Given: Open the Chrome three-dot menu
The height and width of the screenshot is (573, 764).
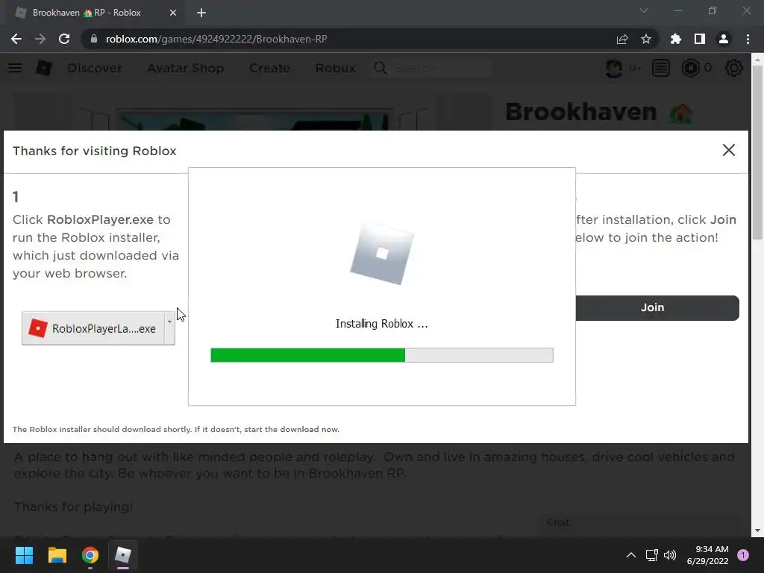Looking at the screenshot, I should click(748, 39).
